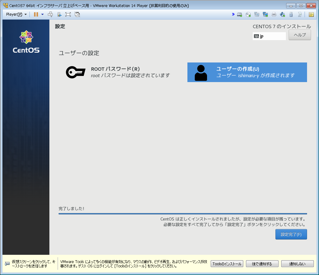Click the removable devices toolbar icon
Viewport: 319px width, 275px height.
[x=59, y=14]
